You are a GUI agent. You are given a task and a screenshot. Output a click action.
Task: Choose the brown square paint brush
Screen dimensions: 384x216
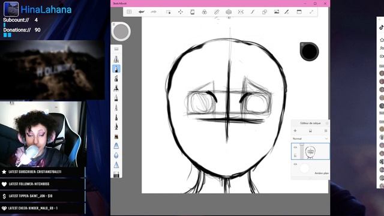pyautogui.click(x=116, y=136)
